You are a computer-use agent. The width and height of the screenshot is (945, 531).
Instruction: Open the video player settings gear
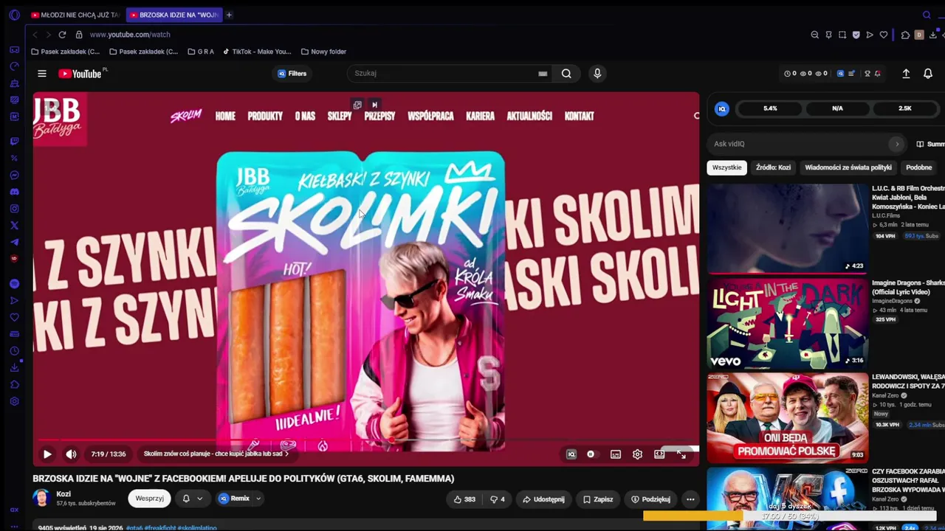coord(637,454)
